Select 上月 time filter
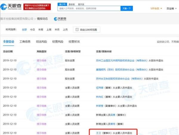Image resolution: width=179 pixels, height=135 pixels. [65, 30]
